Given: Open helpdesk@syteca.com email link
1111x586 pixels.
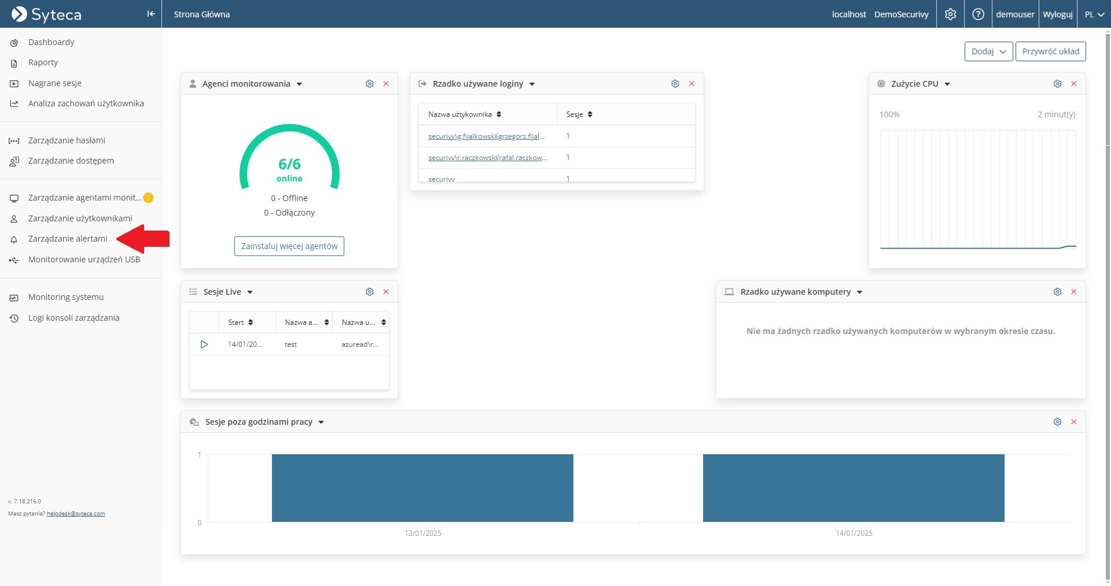Looking at the screenshot, I should (x=76, y=514).
